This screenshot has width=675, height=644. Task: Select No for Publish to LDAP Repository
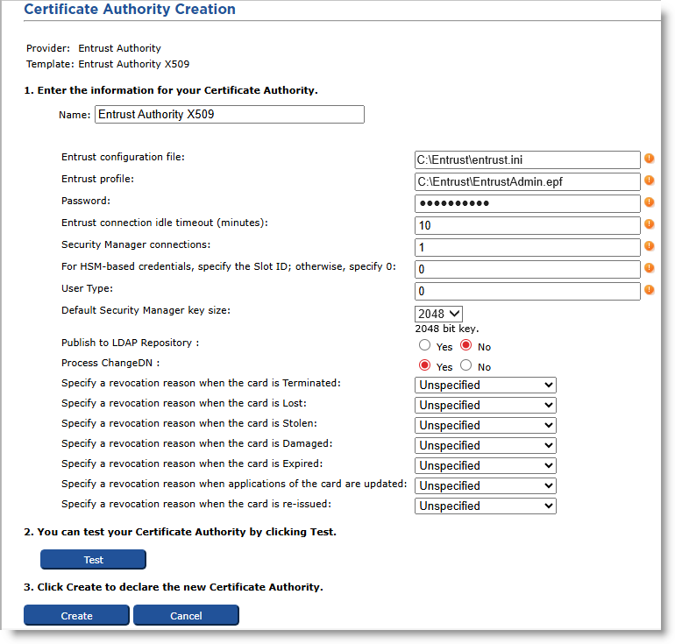pos(466,346)
